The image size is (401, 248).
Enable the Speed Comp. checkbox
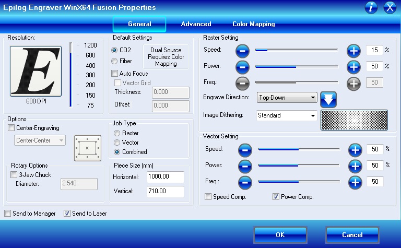[x=208, y=197]
